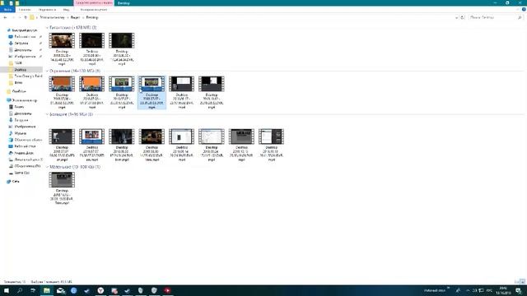Image resolution: width=527 pixels, height=296 pixels.
Task: Collapse the Маленькие (10–100 КБ) group
Action: coord(47,167)
